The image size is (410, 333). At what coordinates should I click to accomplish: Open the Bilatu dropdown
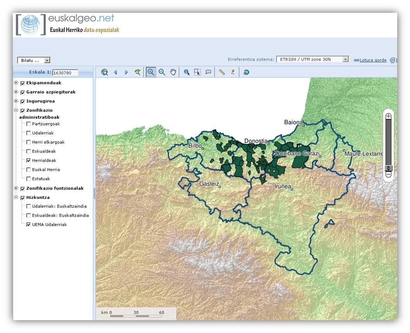[x=34, y=60]
